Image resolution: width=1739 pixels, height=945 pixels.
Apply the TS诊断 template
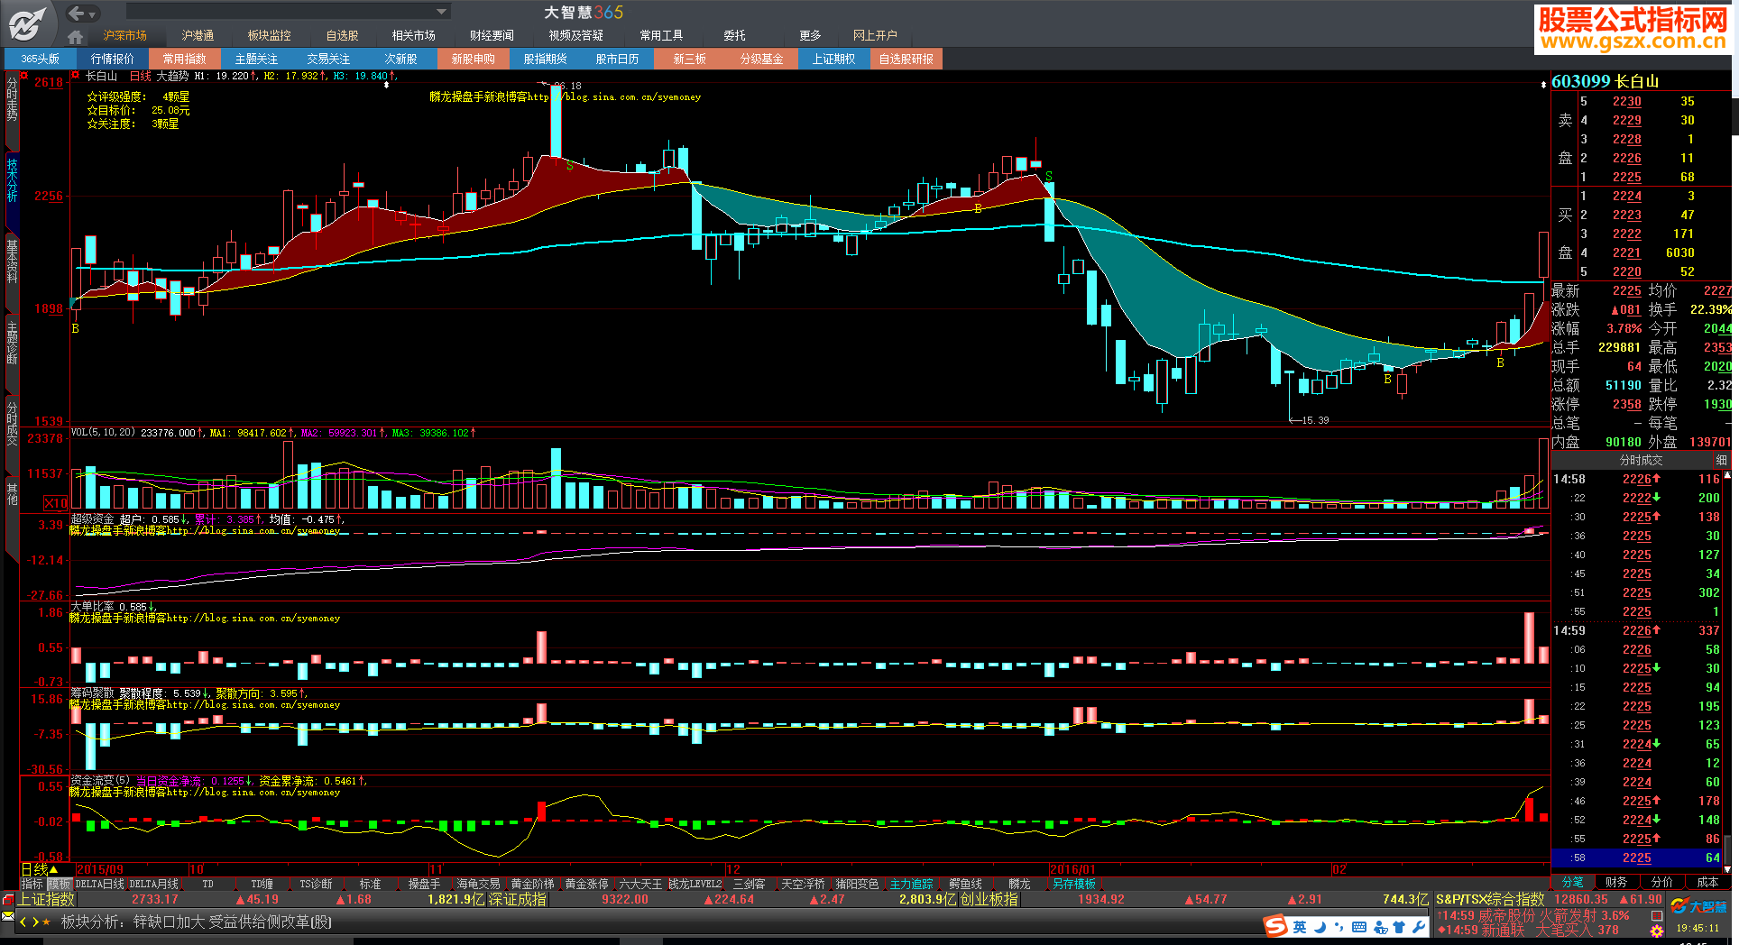[316, 884]
